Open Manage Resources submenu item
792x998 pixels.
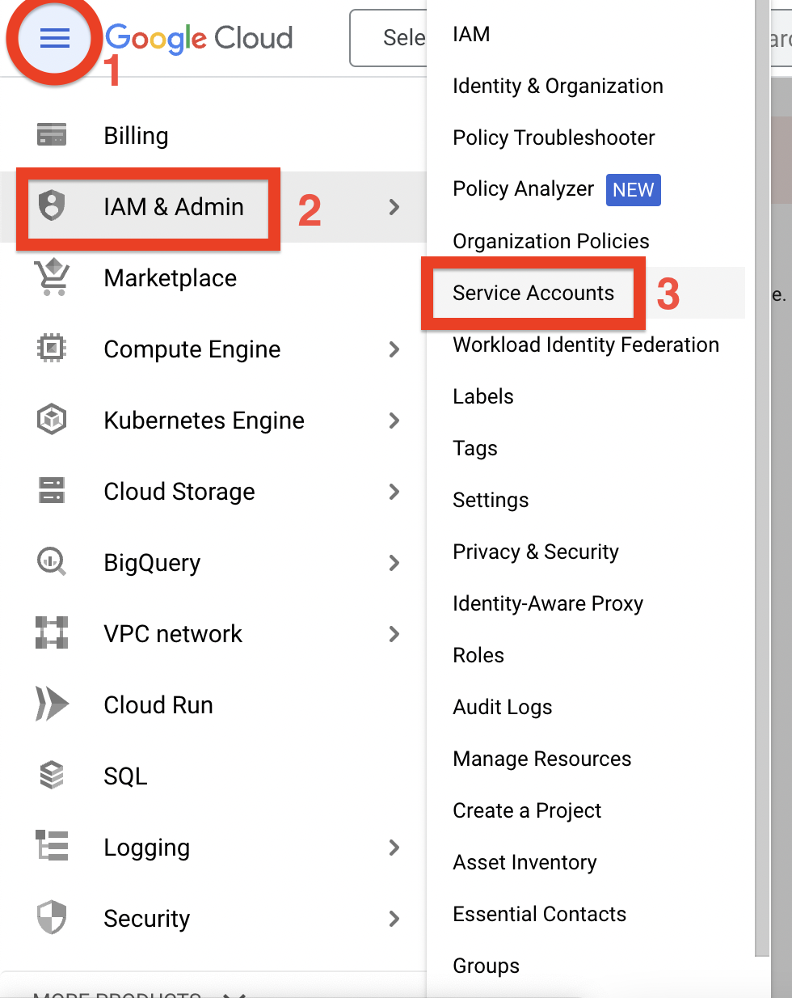click(542, 759)
